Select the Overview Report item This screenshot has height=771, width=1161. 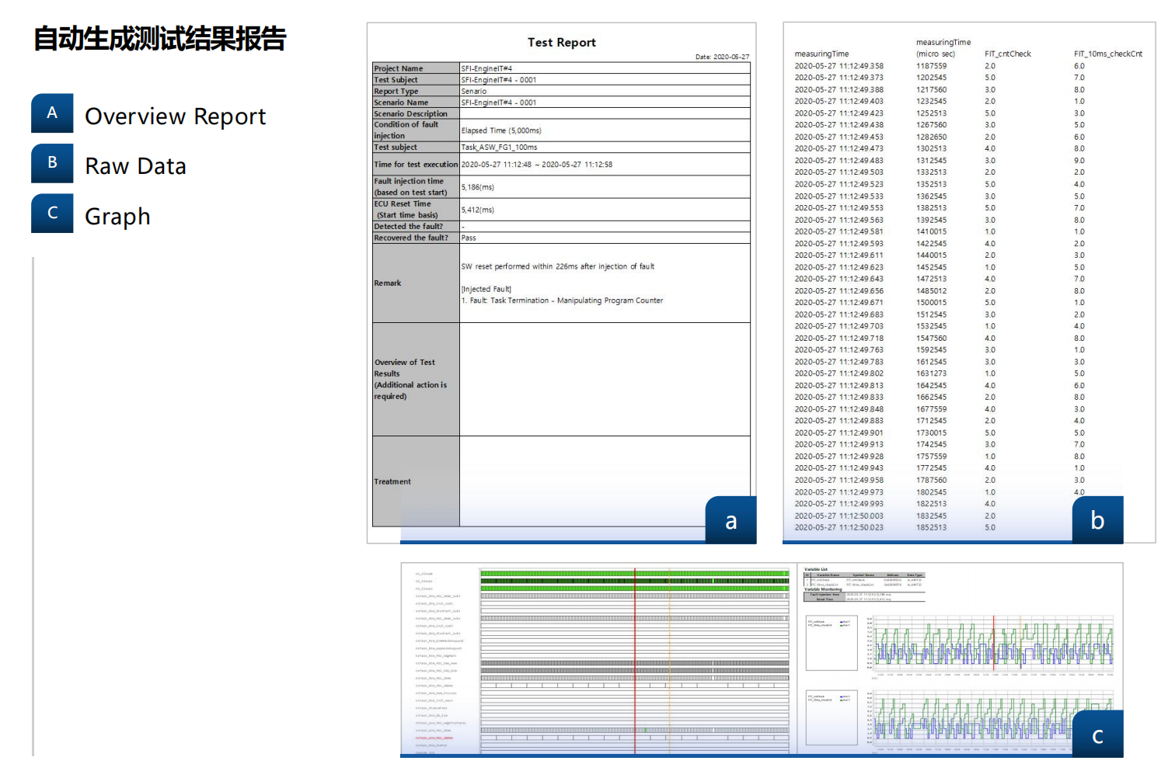(x=175, y=116)
